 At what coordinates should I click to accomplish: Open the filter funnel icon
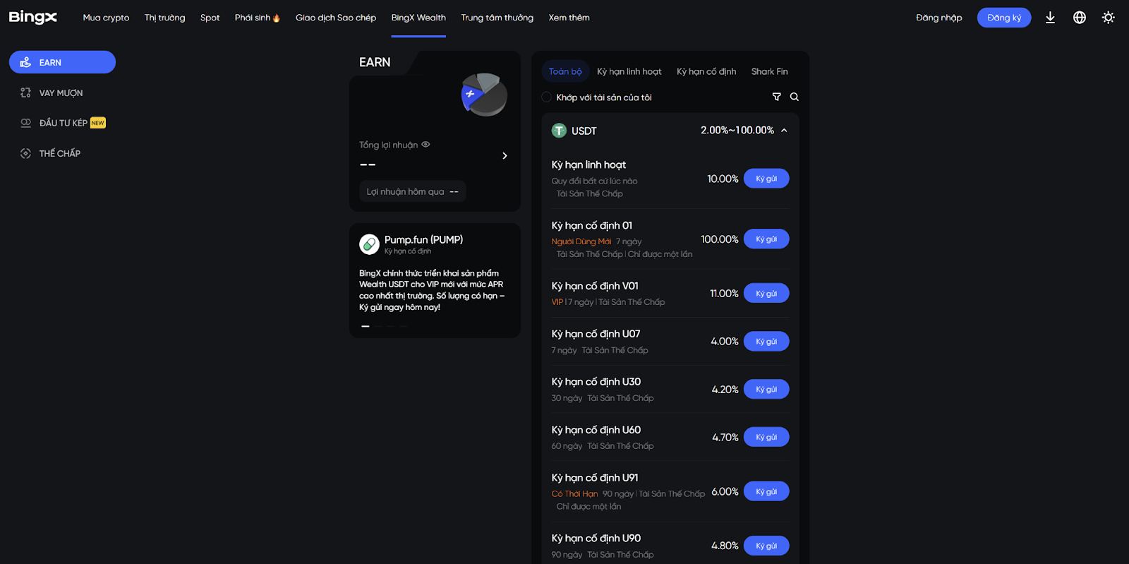click(x=777, y=97)
